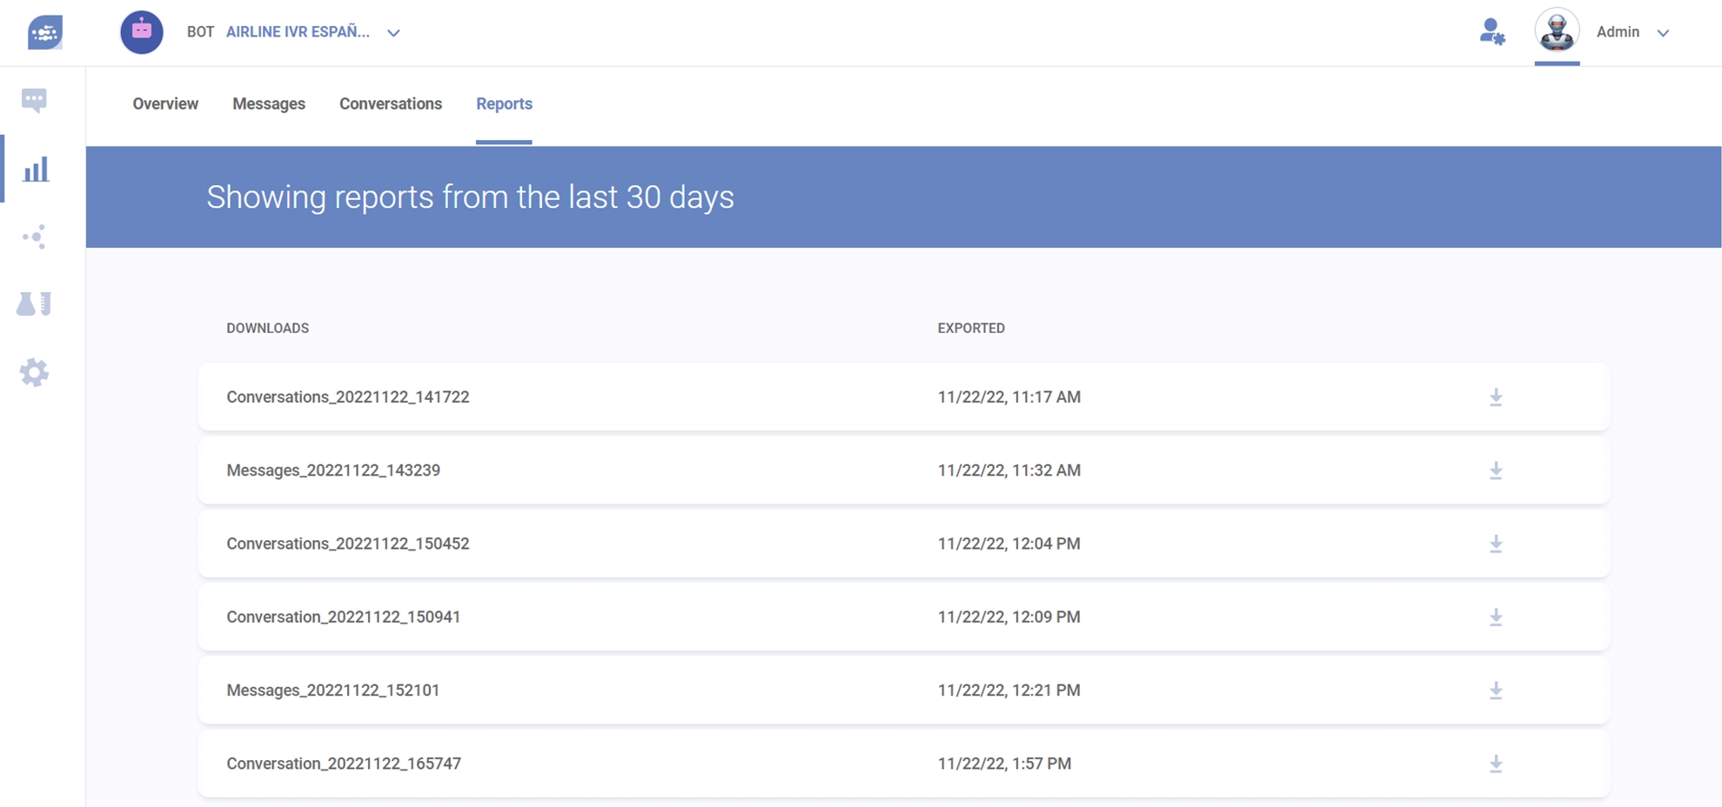Image resolution: width=1722 pixels, height=807 pixels.
Task: Open the flows nodes sidebar icon
Action: (x=35, y=237)
